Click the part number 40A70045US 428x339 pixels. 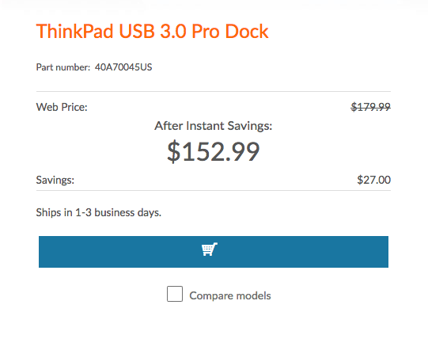pos(123,67)
